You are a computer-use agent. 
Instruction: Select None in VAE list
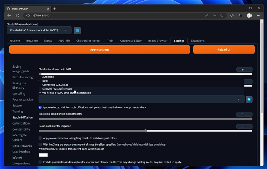pos(141,81)
